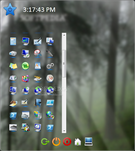Open Sound Recorder microphone icon

pyautogui.click(x=50, y=54)
